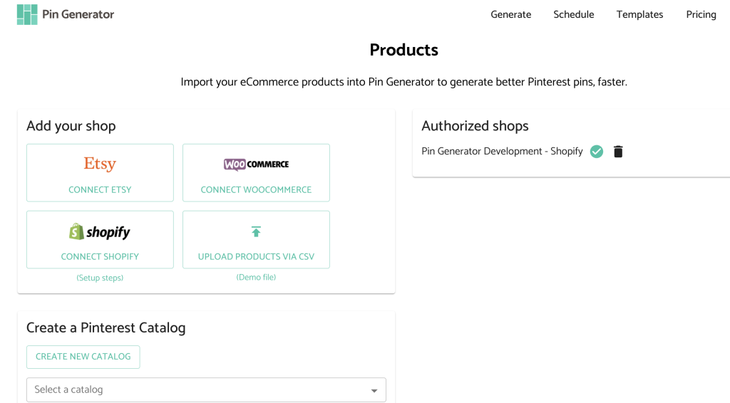Viewport: 730px width, 403px height.
Task: Delete the authorized Shopify shop via trash icon
Action: point(618,152)
